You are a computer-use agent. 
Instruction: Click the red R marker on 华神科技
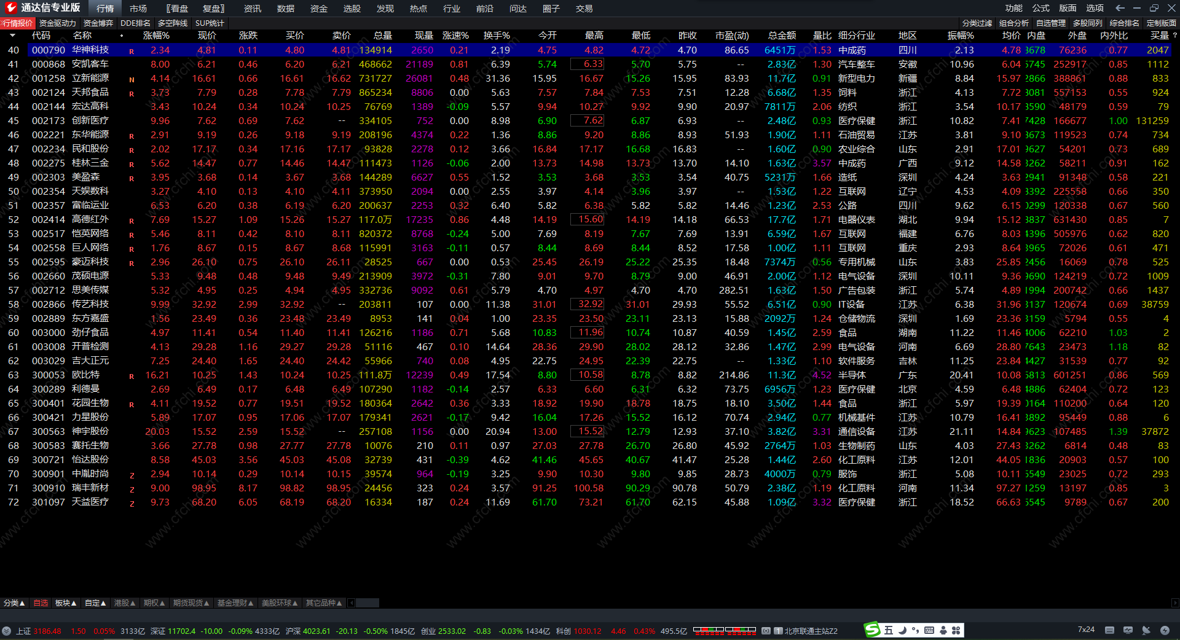pos(132,52)
